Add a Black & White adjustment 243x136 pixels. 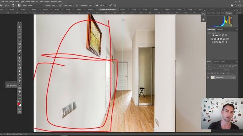coord(218,39)
